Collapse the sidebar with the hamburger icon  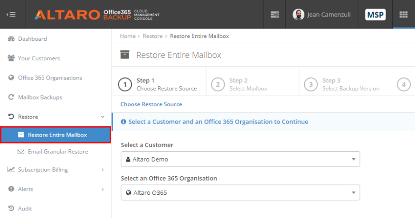11,15
